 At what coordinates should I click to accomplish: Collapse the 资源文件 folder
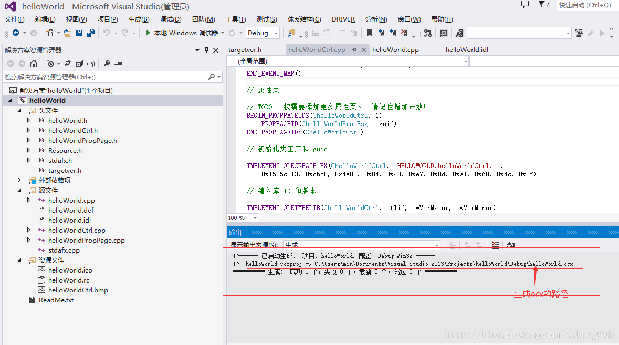click(x=19, y=260)
